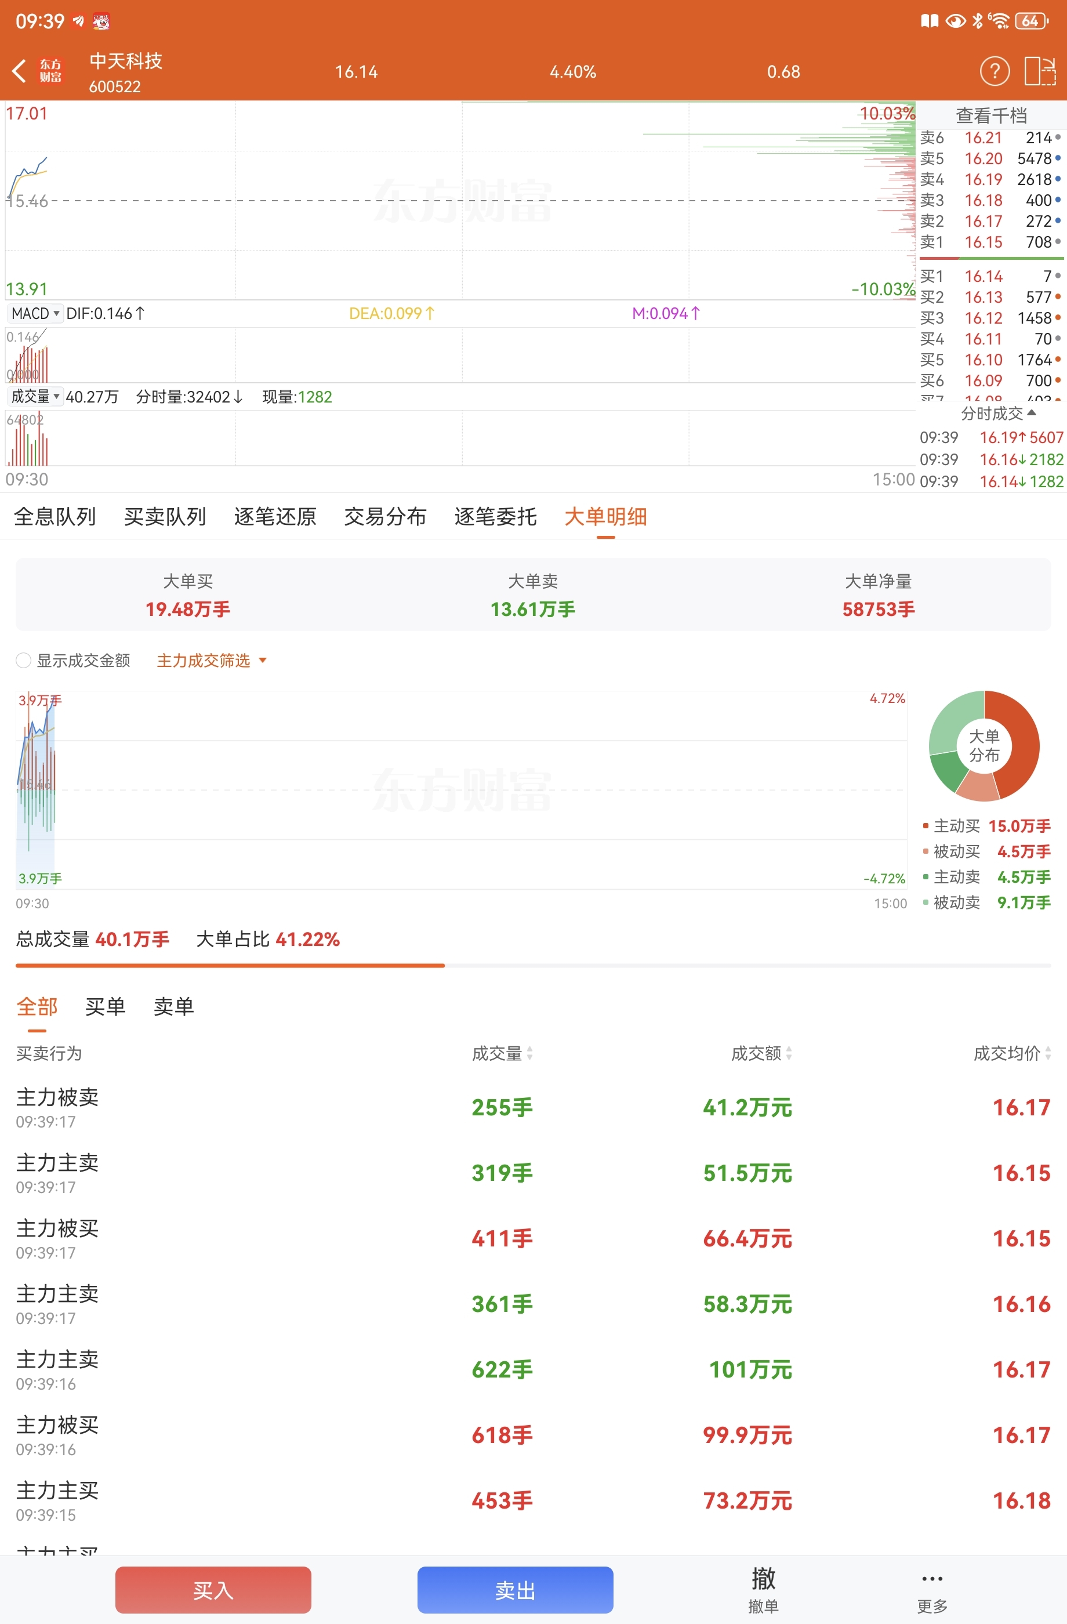Open the 主力成交筛选 dropdown
This screenshot has height=1624, width=1067.
coord(212,661)
